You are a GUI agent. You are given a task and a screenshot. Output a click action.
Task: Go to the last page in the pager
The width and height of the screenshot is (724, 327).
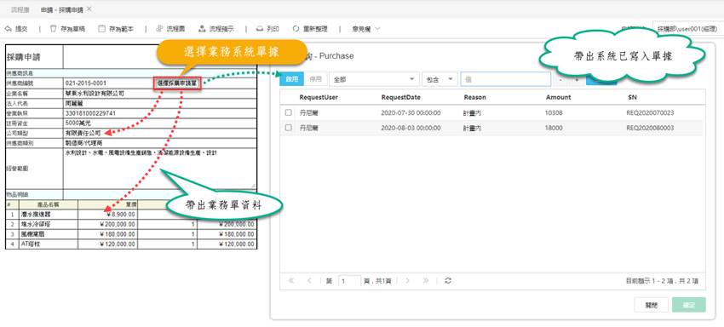[426, 280]
